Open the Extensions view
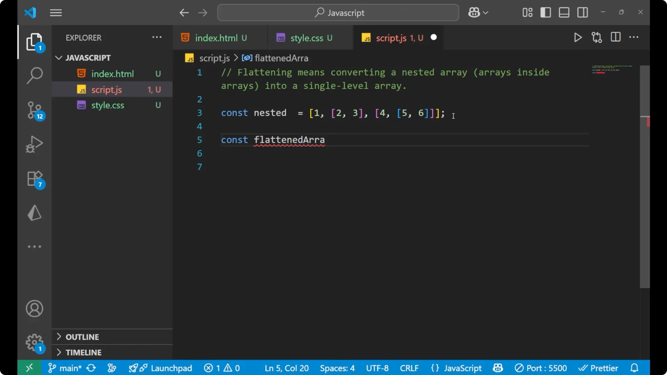The height and width of the screenshot is (375, 667). coord(34,179)
